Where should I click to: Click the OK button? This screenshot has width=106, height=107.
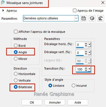(32, 102)
